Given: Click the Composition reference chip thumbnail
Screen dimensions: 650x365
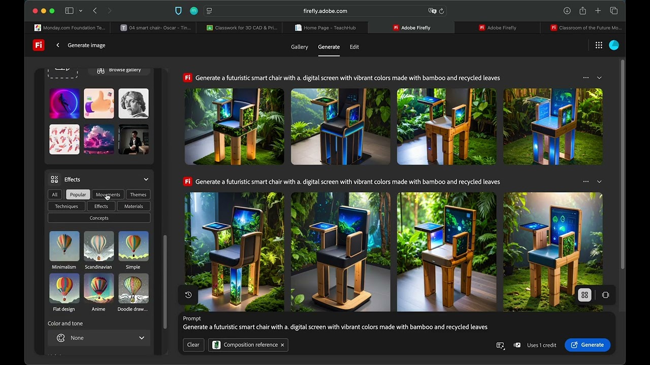Looking at the screenshot, I should pos(216,345).
